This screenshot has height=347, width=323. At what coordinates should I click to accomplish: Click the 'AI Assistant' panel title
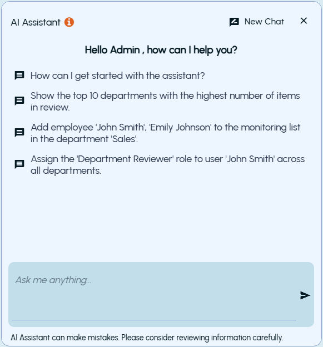[x=36, y=22]
